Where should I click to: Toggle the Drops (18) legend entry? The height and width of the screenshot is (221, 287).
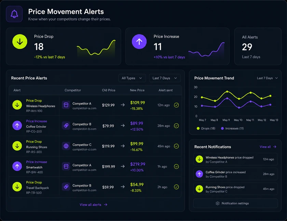click(206, 128)
